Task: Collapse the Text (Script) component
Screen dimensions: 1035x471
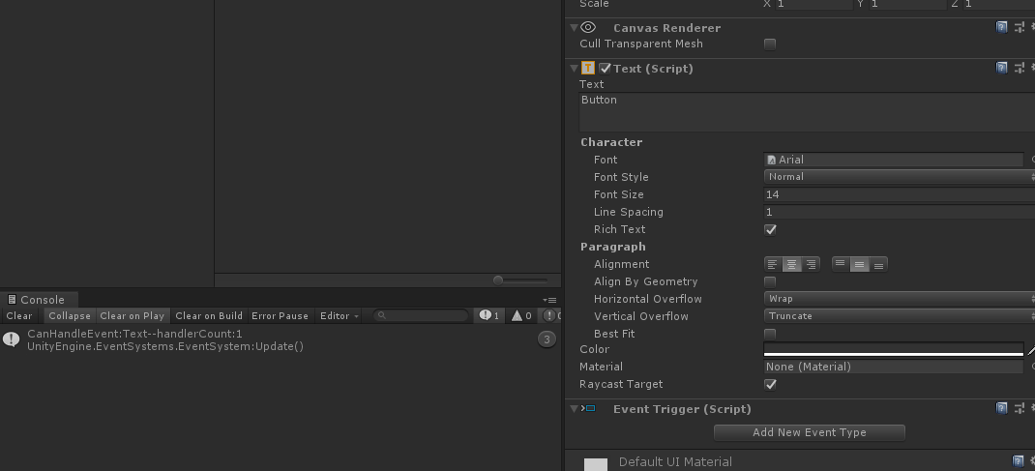Action: 574,68
